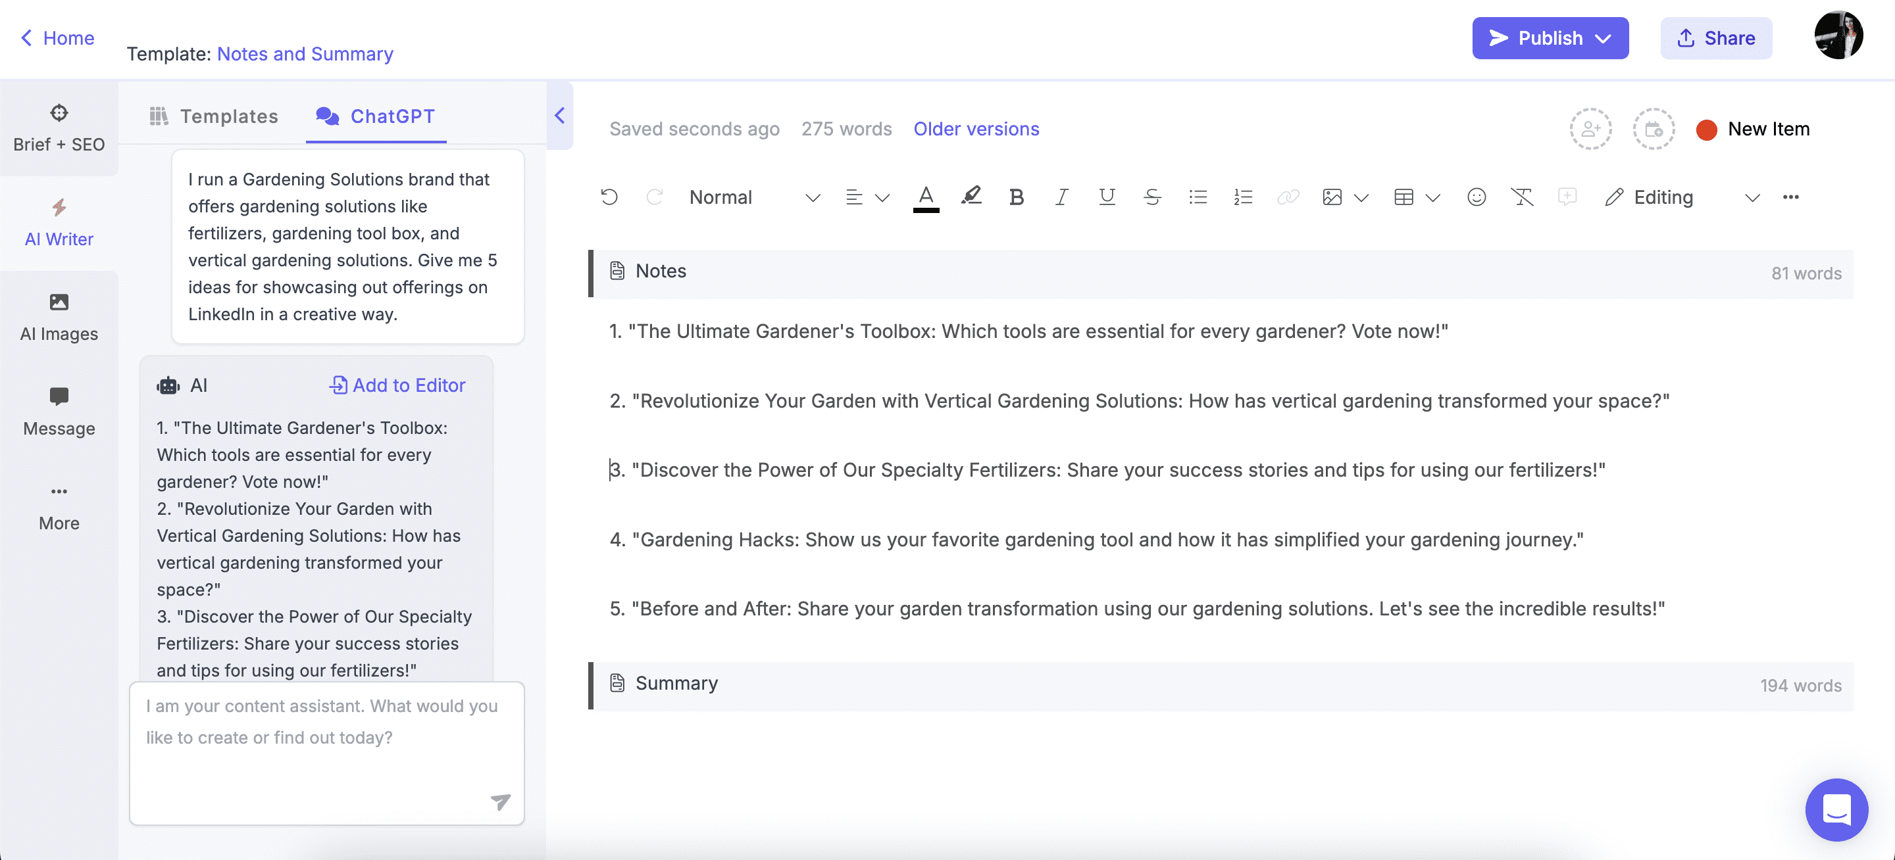Click the insert table icon

pos(1403,197)
